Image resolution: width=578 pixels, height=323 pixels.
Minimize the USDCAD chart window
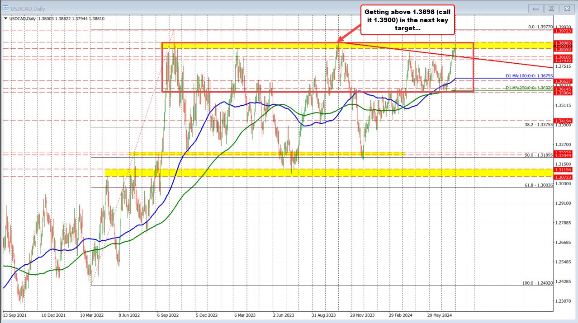tap(535, 8)
